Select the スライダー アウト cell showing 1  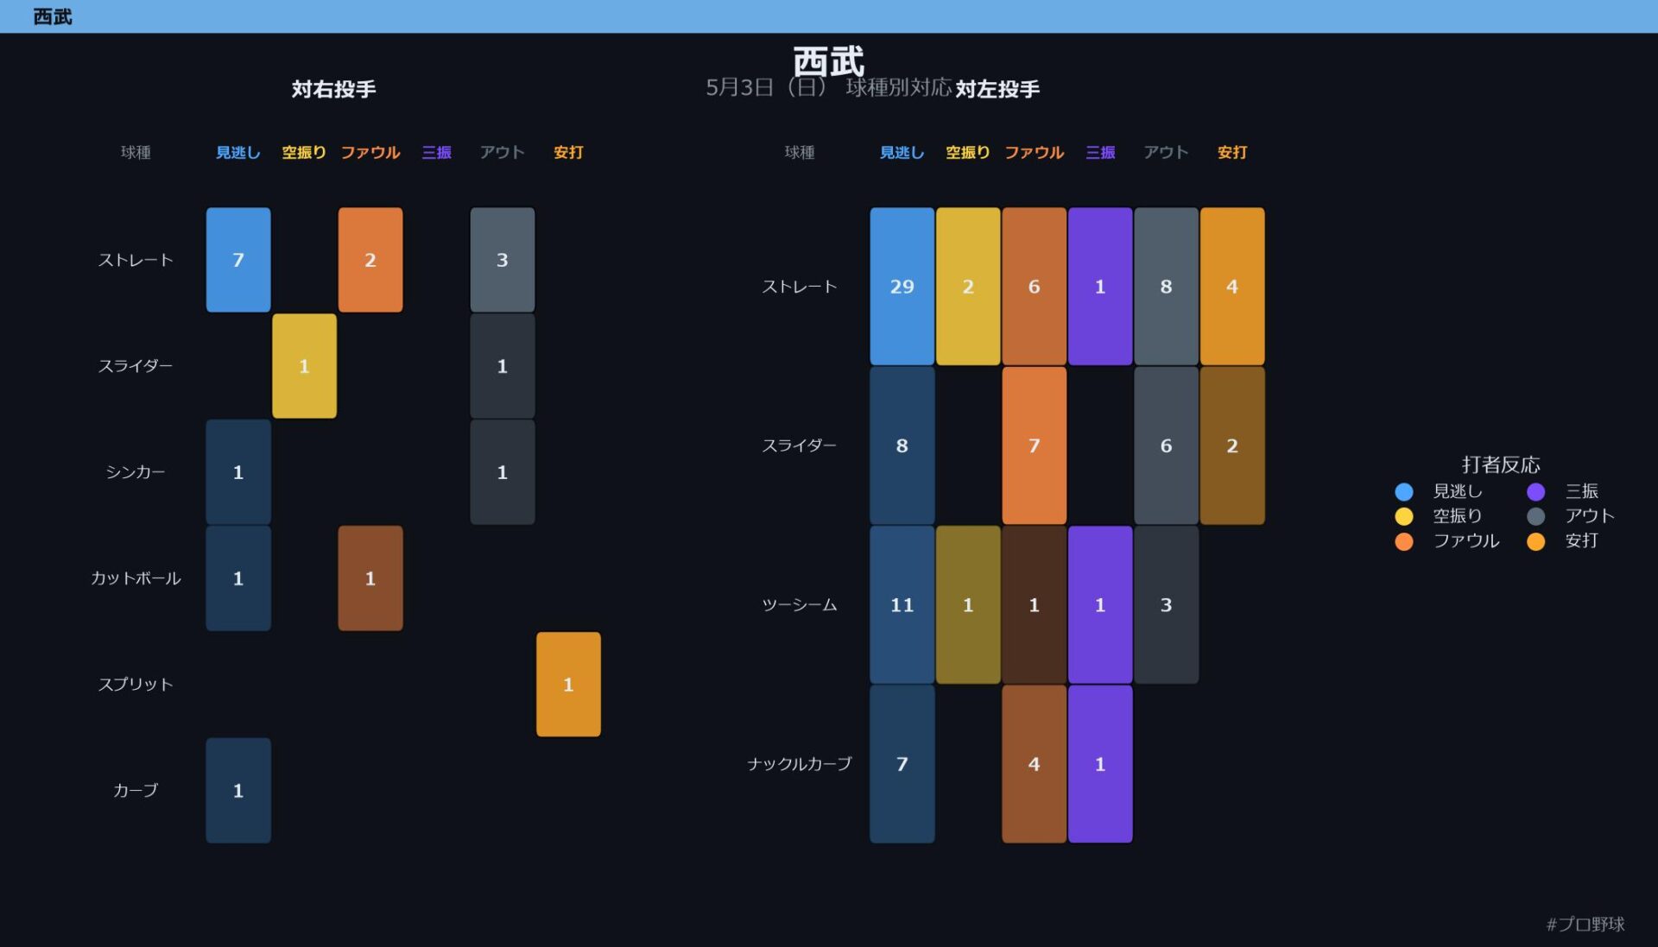(x=503, y=366)
